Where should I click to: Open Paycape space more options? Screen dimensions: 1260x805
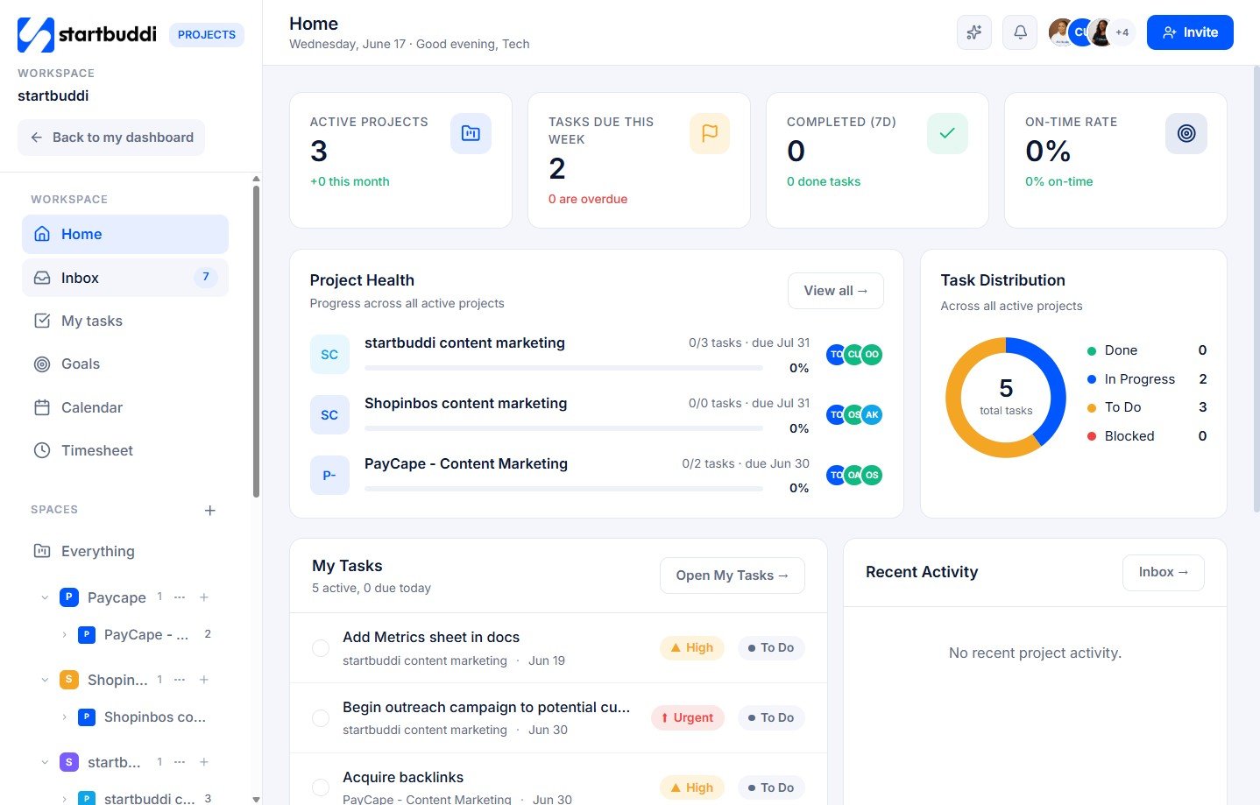click(180, 597)
